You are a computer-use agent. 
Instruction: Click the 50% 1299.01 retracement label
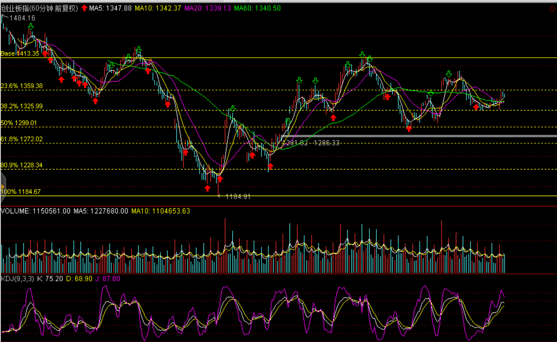coord(19,123)
